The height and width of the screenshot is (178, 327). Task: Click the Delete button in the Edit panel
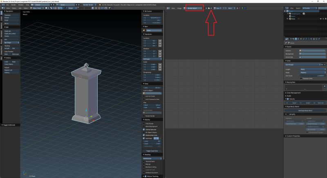click(11, 36)
